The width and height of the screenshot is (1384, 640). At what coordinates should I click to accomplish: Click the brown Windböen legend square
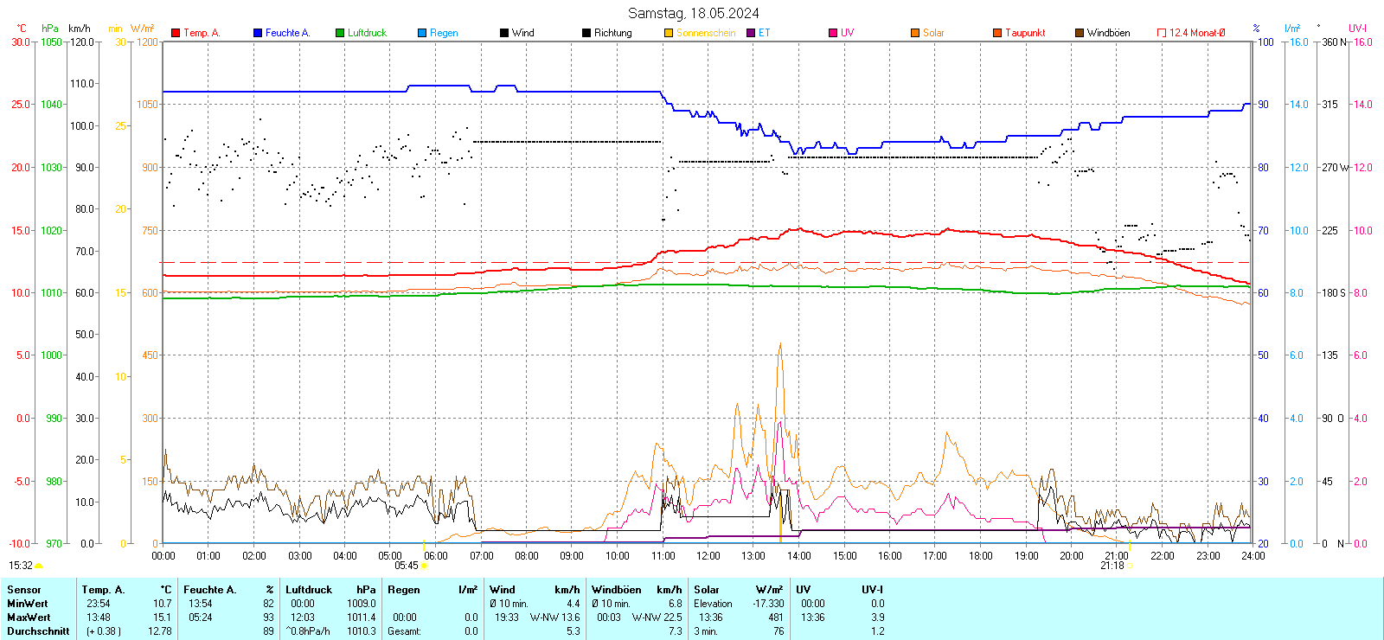pos(1080,33)
